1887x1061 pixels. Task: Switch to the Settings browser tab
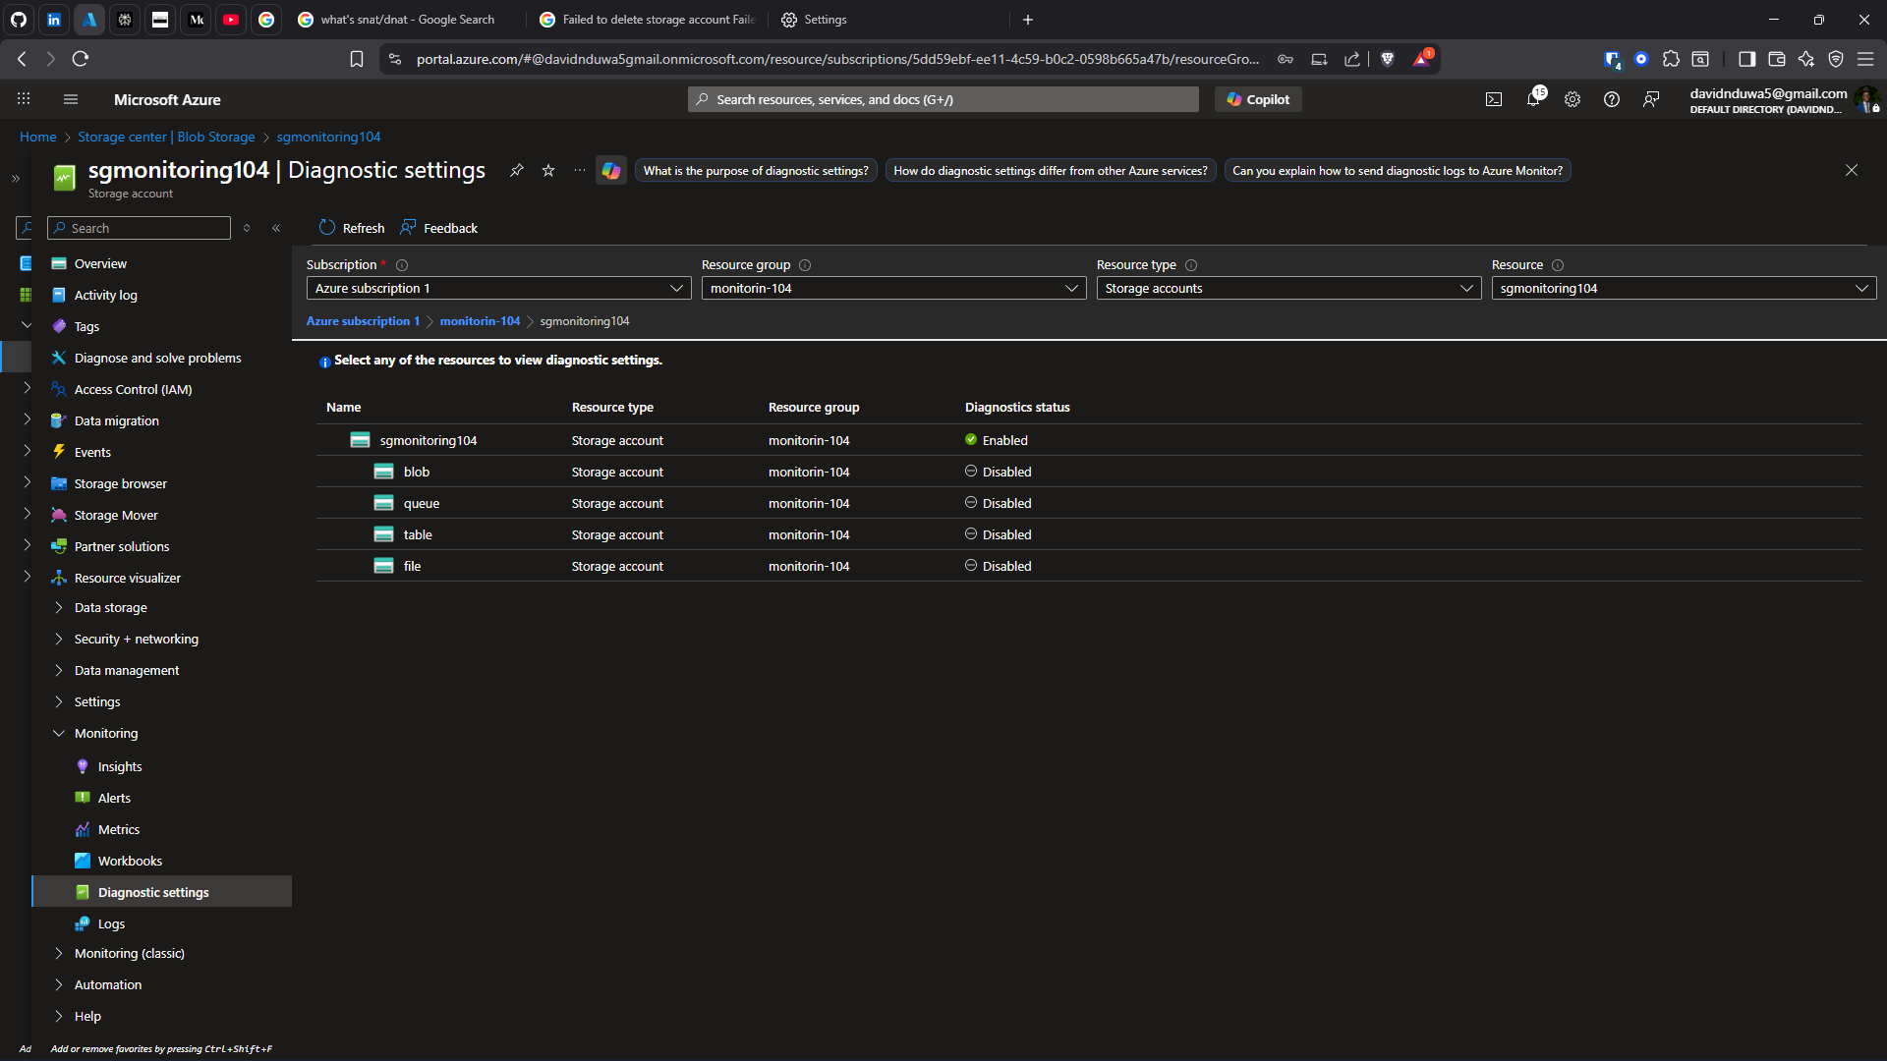[x=889, y=20]
